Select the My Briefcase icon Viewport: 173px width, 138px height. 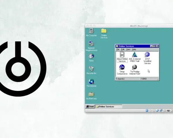point(91,95)
